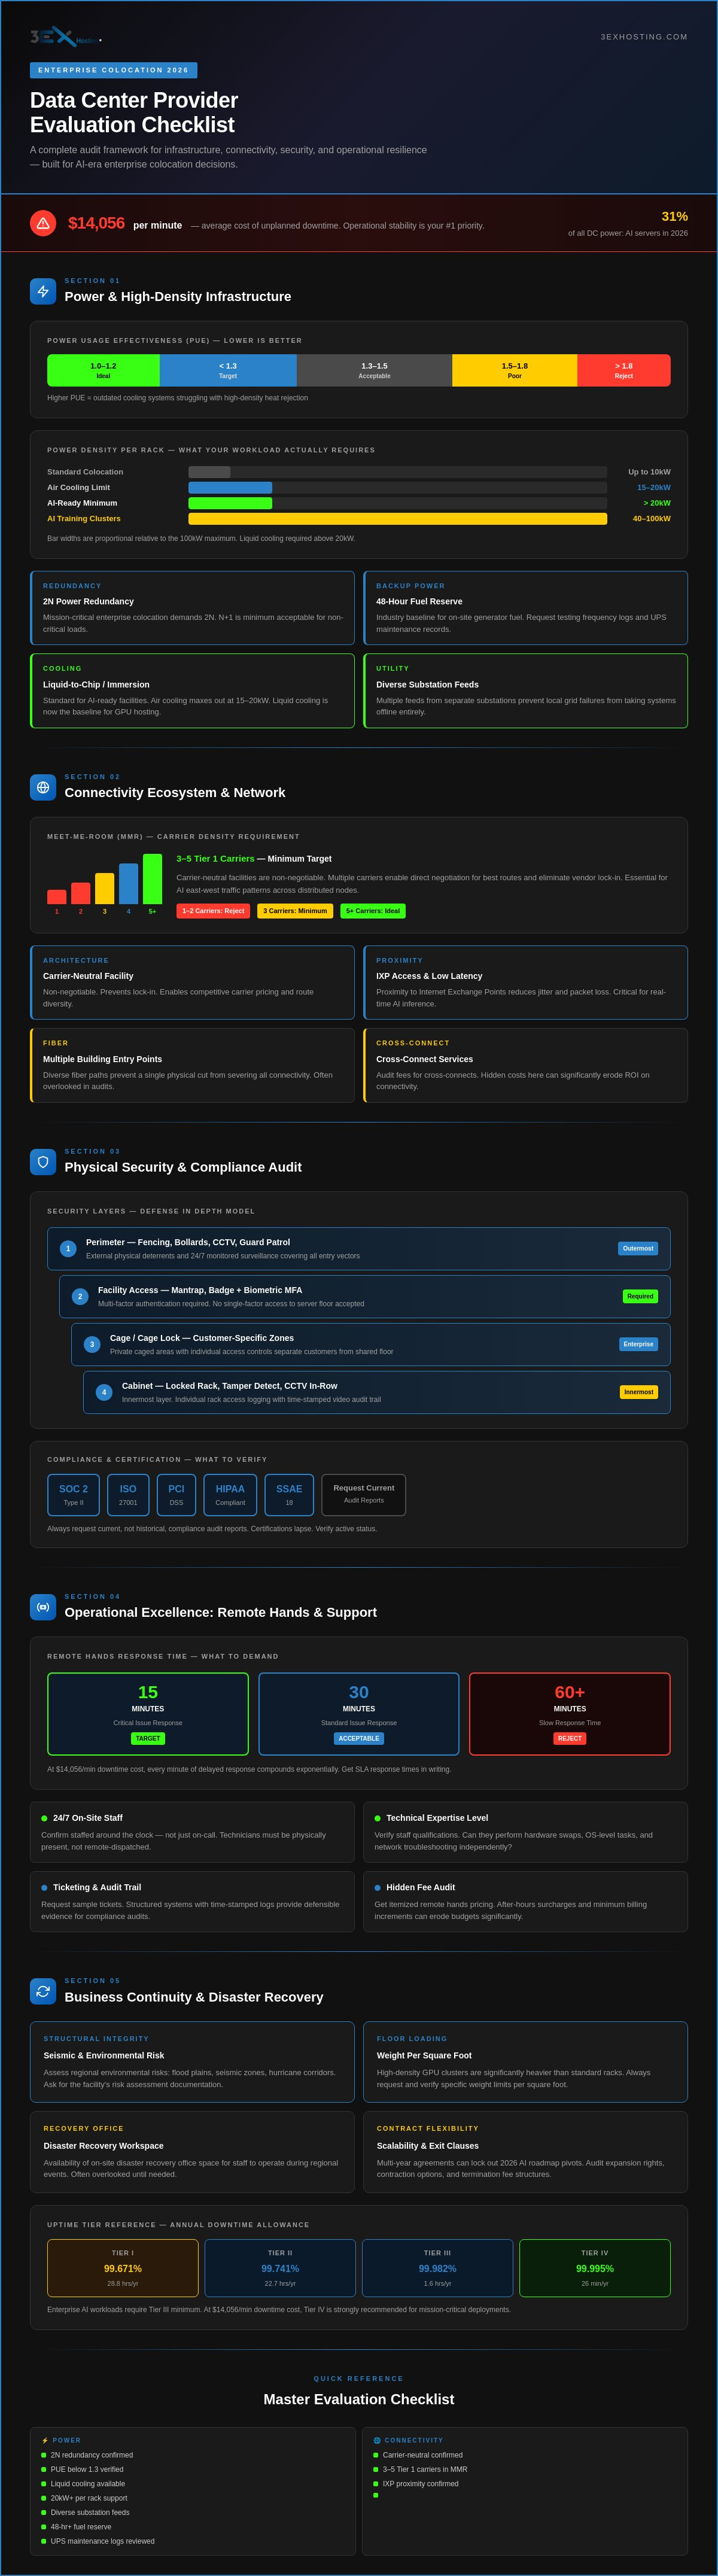This screenshot has height=2576, width=718.
Task: Click the Technical Expertise Level bullet dot
Action: [378, 1818]
